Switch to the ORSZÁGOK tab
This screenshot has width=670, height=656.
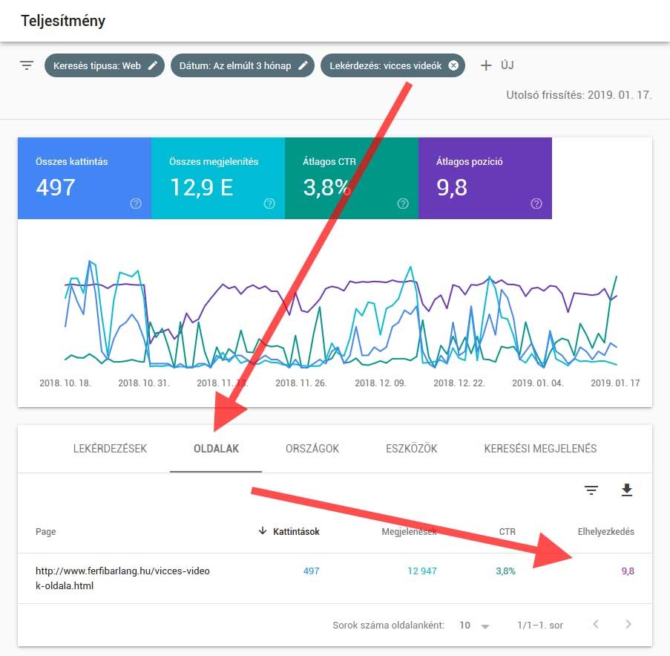click(x=312, y=449)
